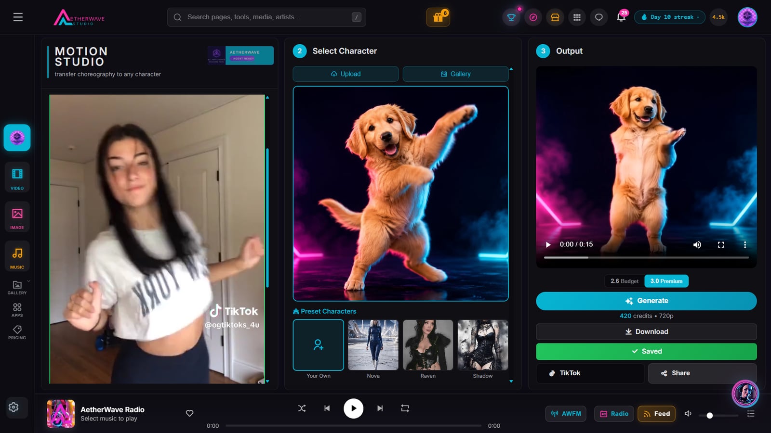The width and height of the screenshot is (771, 433).
Task: Open the chat bubble icon
Action: pos(599,17)
